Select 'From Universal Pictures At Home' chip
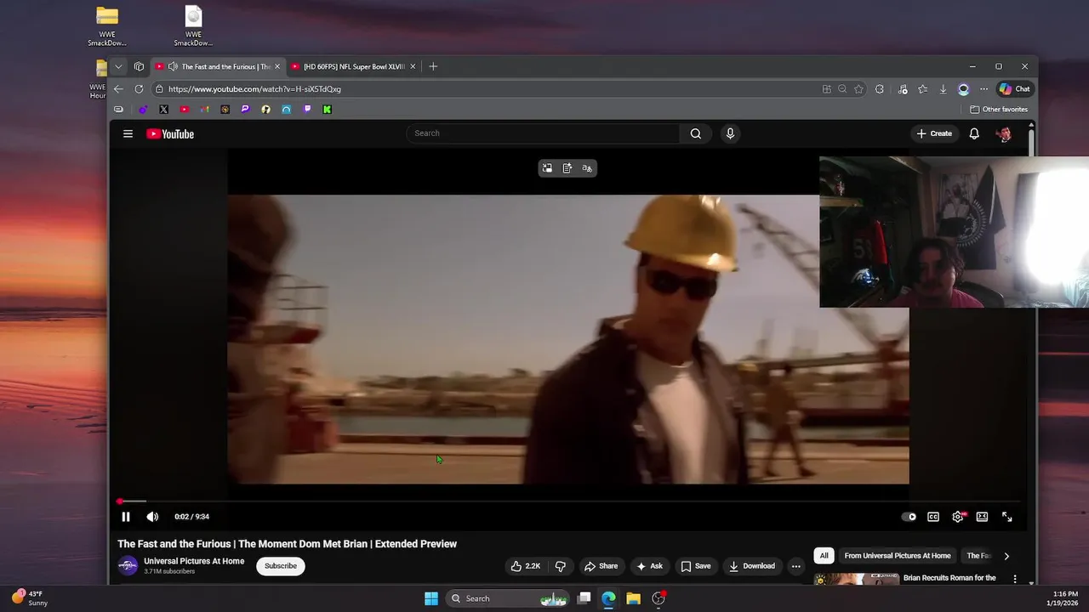The width and height of the screenshot is (1089, 612). 898,556
